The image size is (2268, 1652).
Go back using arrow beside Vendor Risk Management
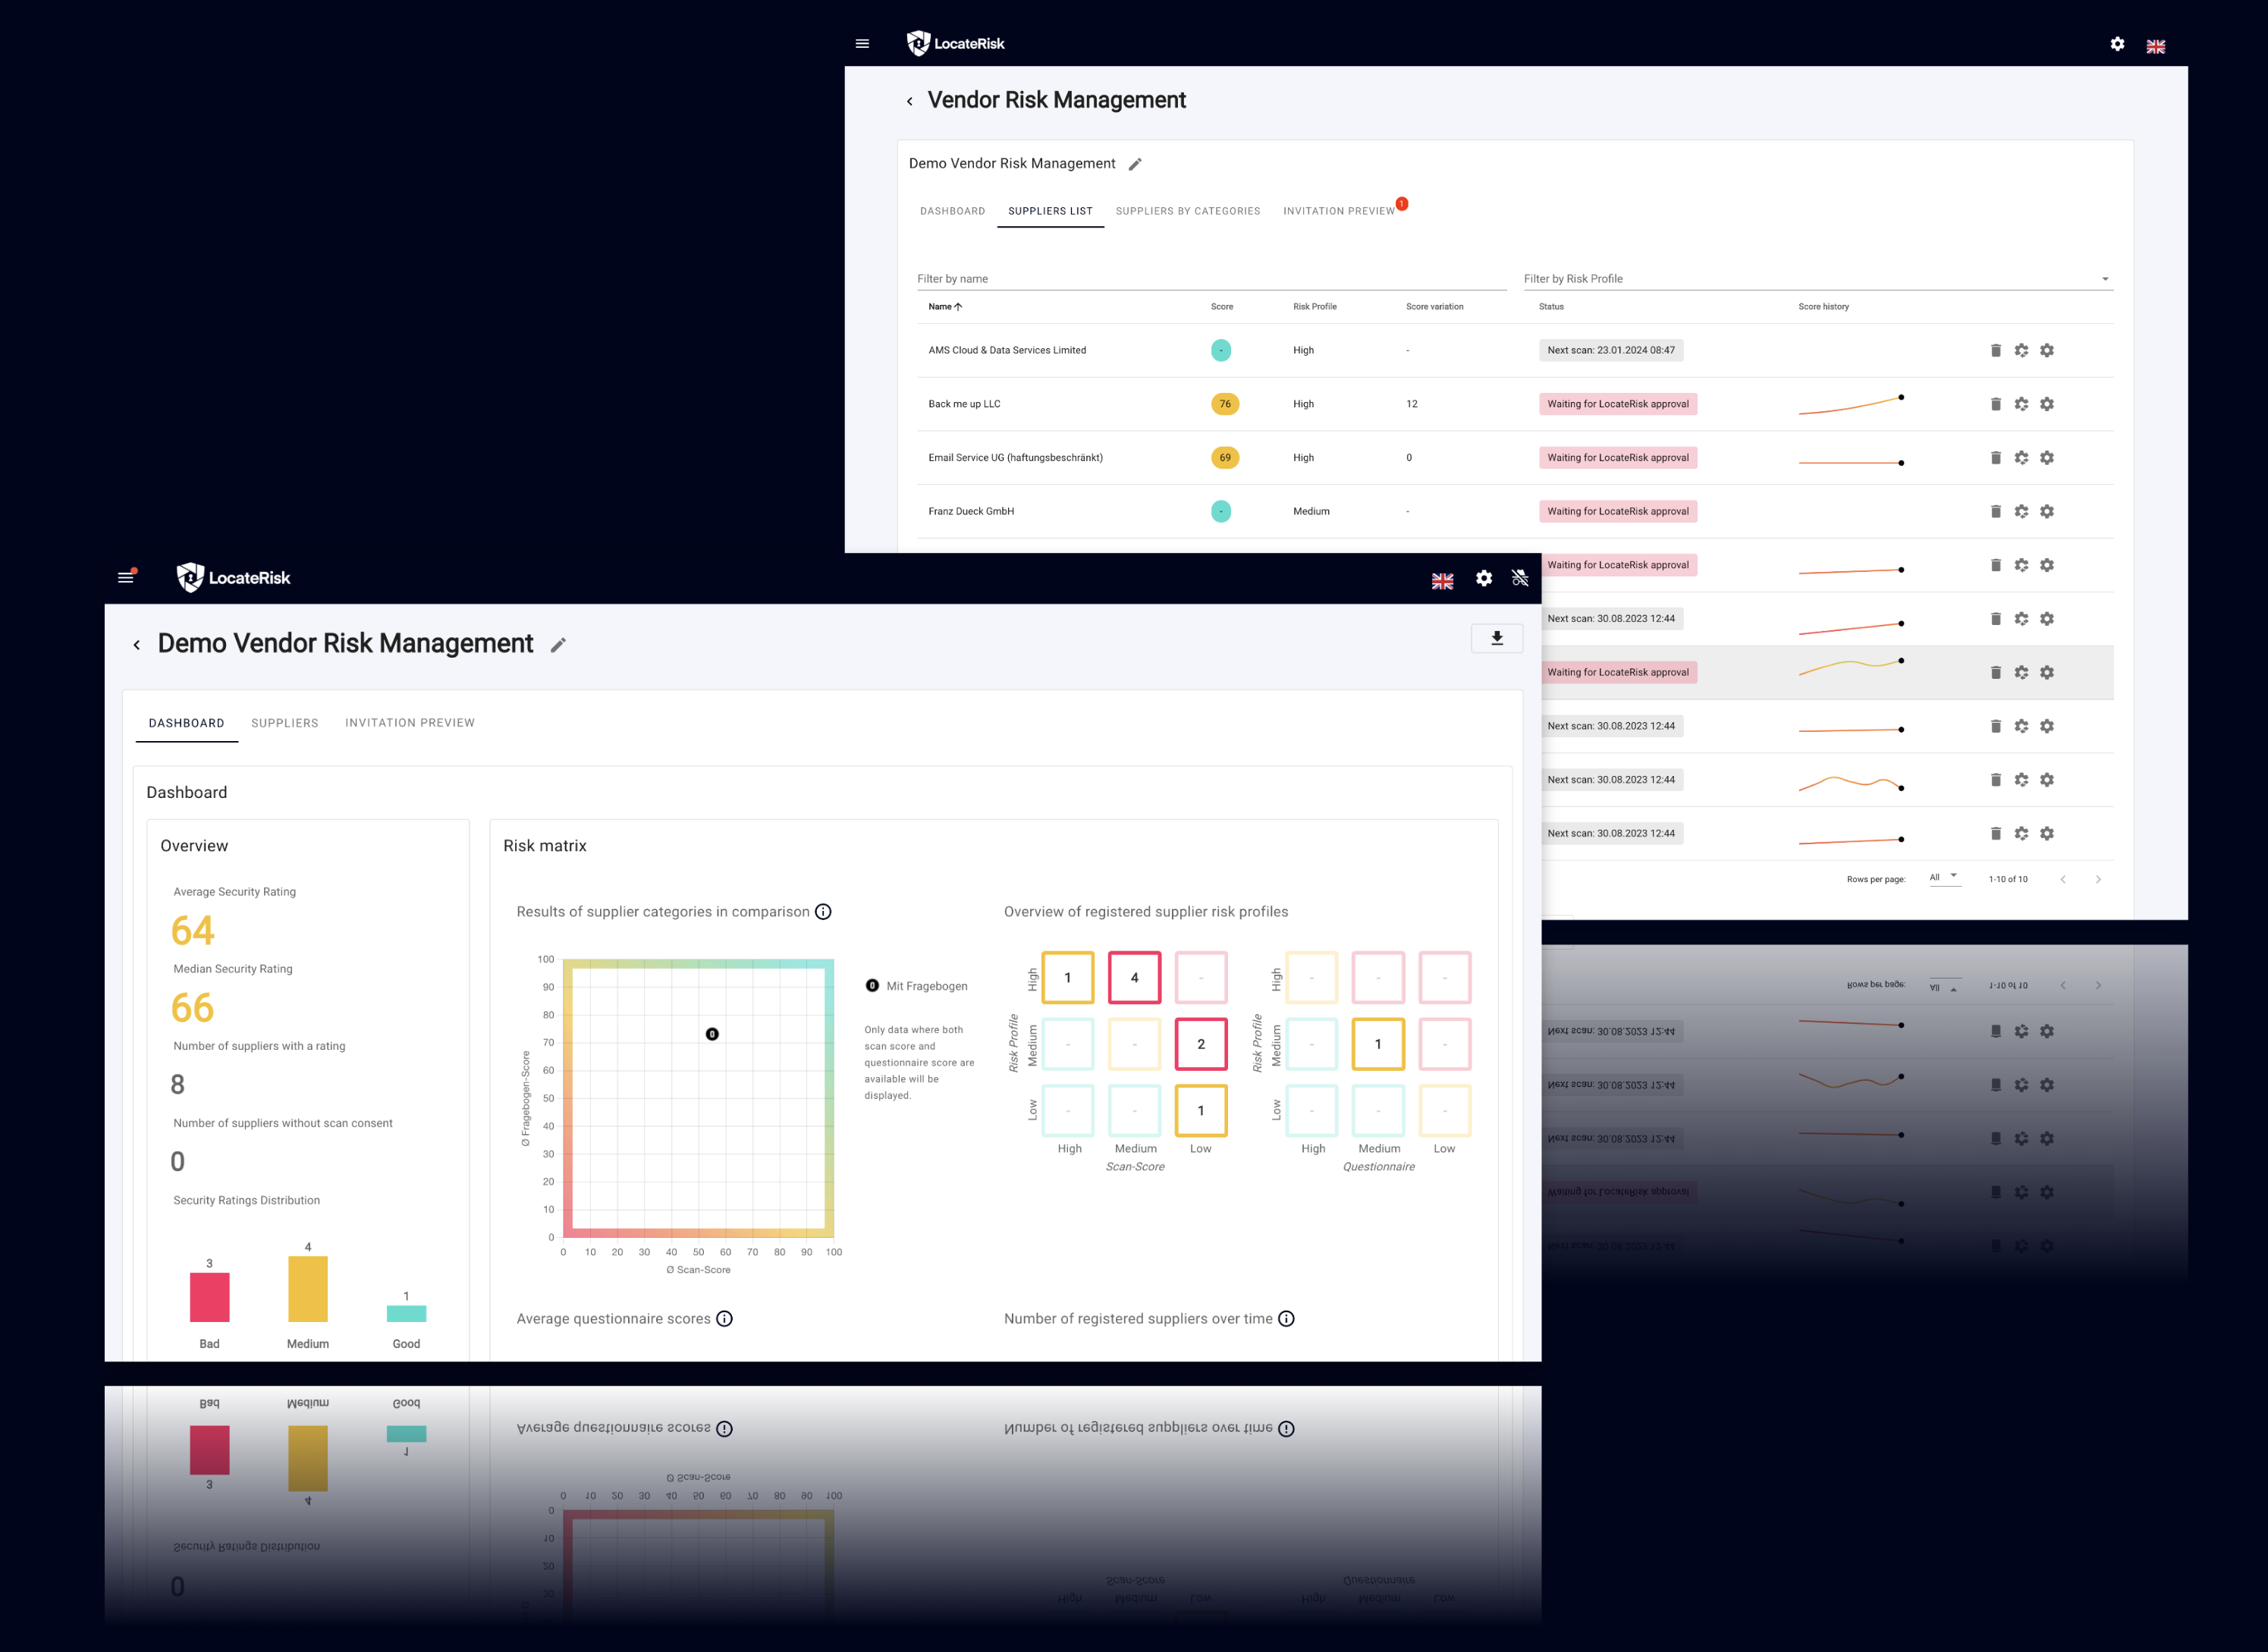click(x=909, y=101)
